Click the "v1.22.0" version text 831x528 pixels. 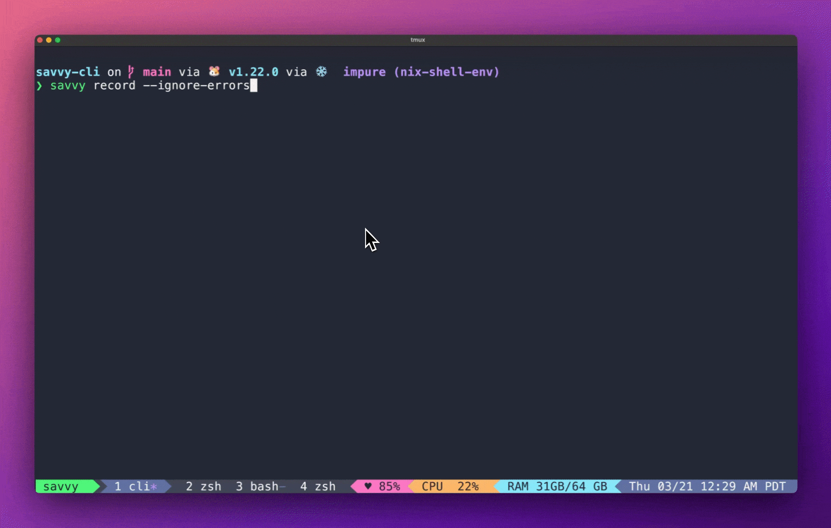[254, 71]
